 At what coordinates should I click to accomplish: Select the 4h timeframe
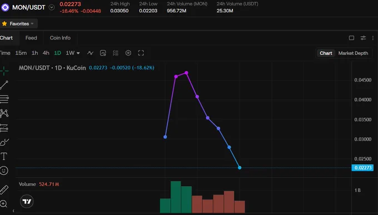click(x=46, y=53)
